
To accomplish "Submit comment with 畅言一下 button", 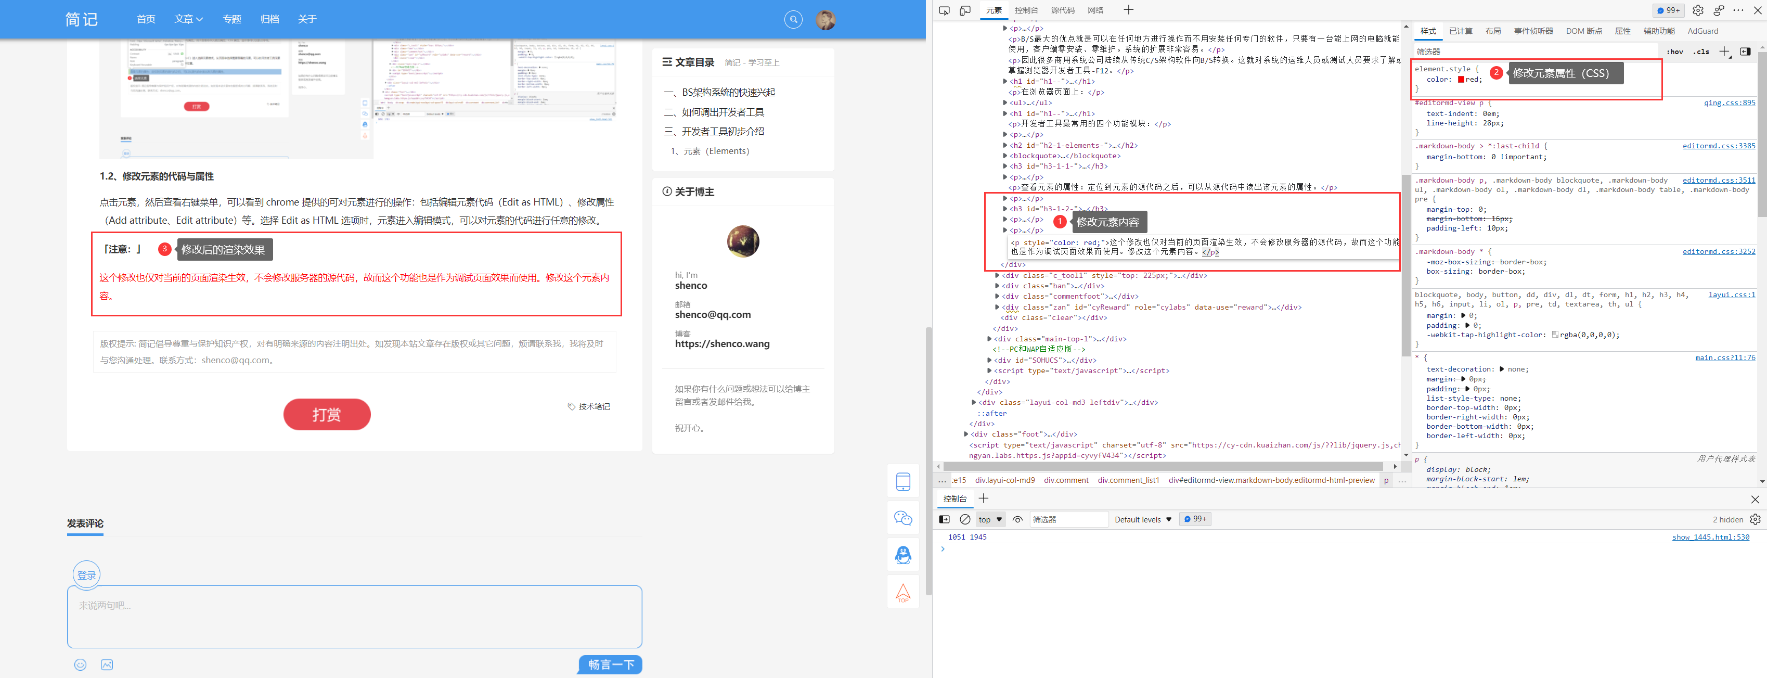I will tap(610, 664).
